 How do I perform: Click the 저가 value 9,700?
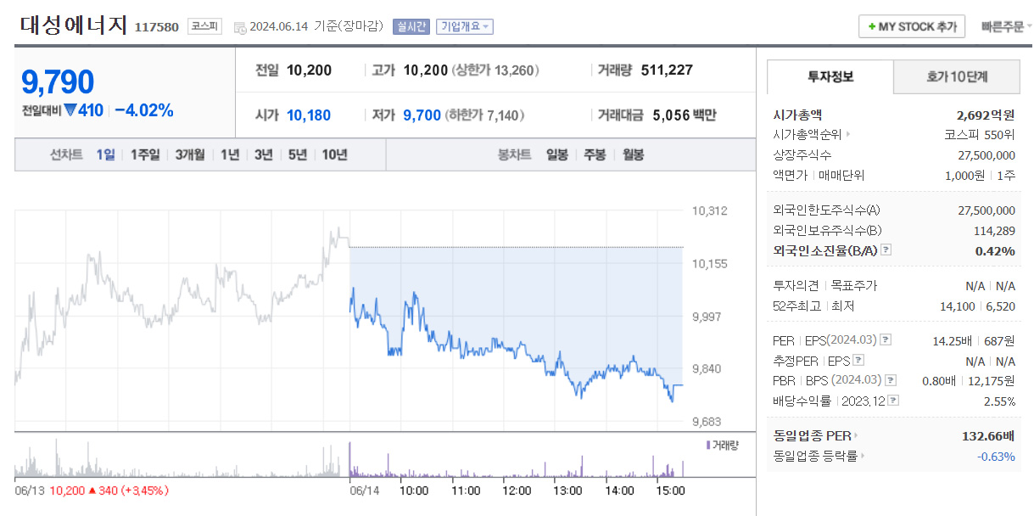click(x=422, y=115)
